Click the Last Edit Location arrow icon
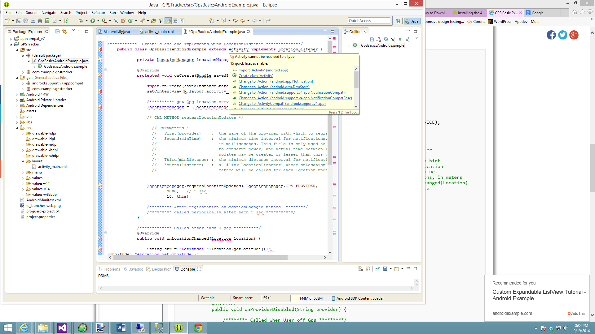The width and height of the screenshot is (595, 334). click(235, 21)
